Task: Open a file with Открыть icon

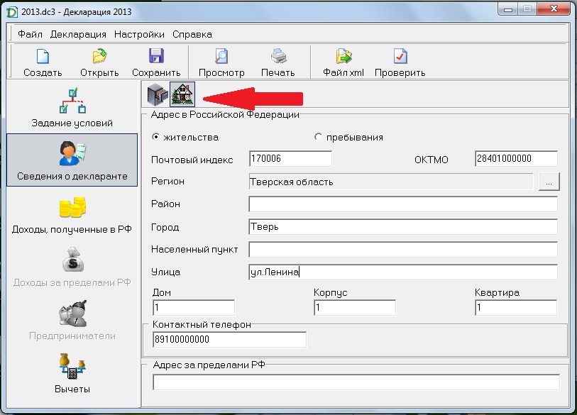Action: 99,56
